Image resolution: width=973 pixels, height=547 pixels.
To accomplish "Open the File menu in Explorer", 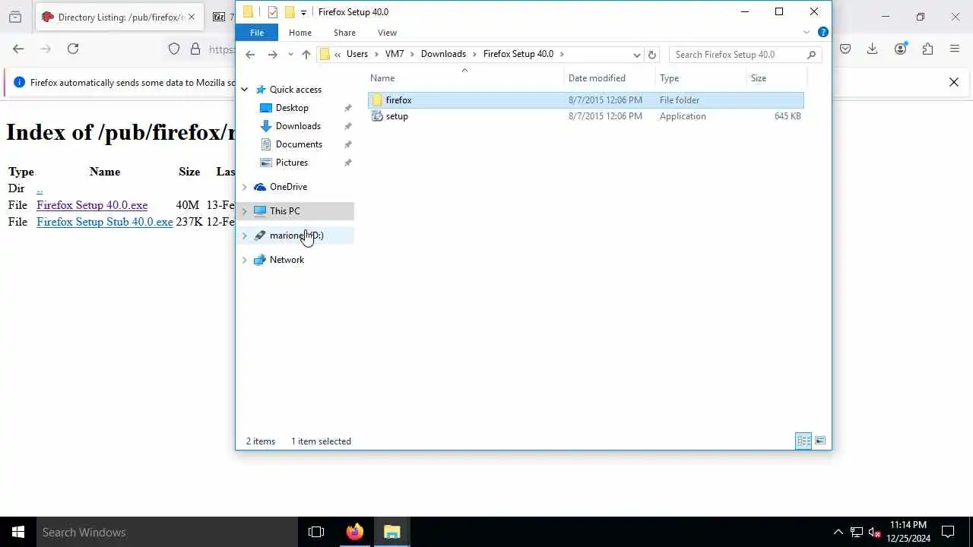I will (257, 33).
